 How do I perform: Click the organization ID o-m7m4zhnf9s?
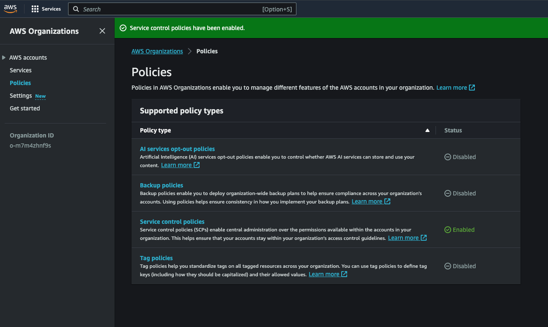(x=30, y=146)
